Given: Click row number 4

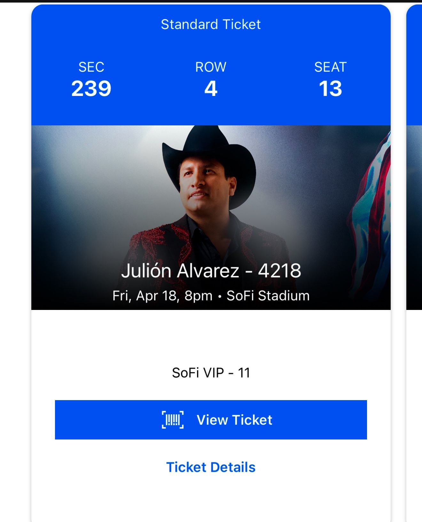Looking at the screenshot, I should [211, 89].
